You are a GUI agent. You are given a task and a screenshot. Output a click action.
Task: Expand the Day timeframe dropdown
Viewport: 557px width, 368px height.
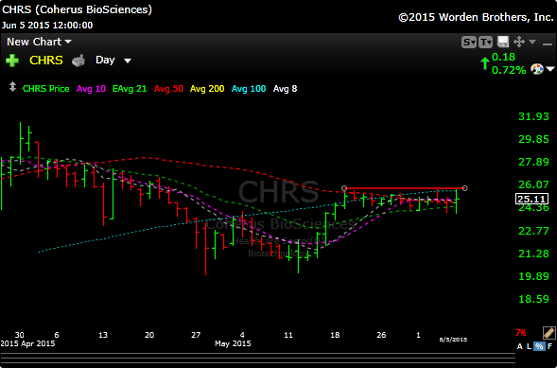(x=113, y=60)
